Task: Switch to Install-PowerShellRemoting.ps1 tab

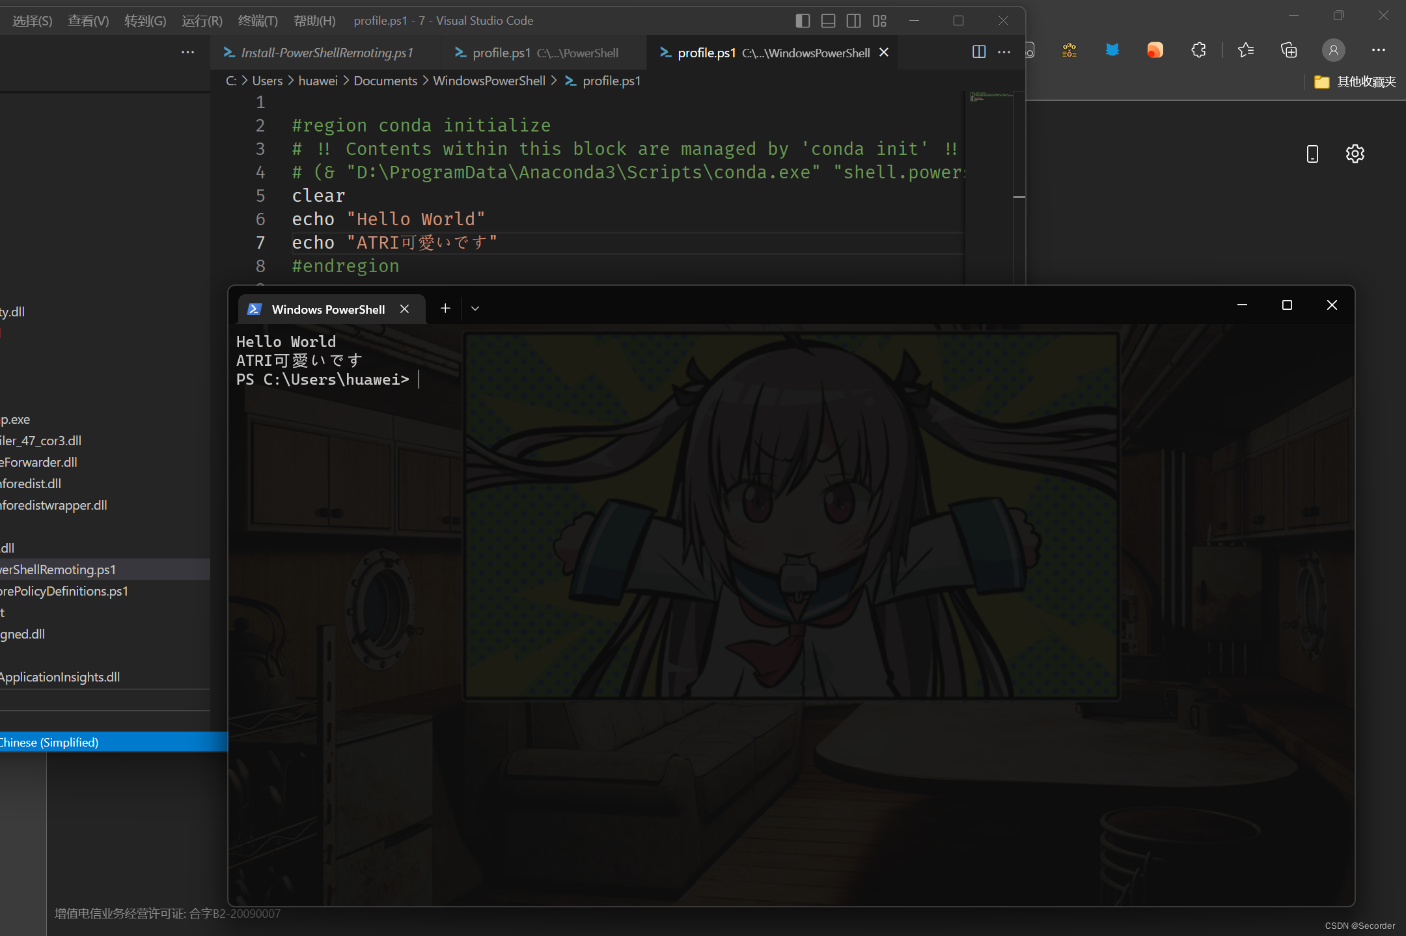Action: (x=327, y=53)
